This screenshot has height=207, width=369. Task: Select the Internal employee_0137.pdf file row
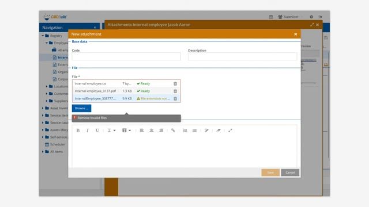point(126,91)
